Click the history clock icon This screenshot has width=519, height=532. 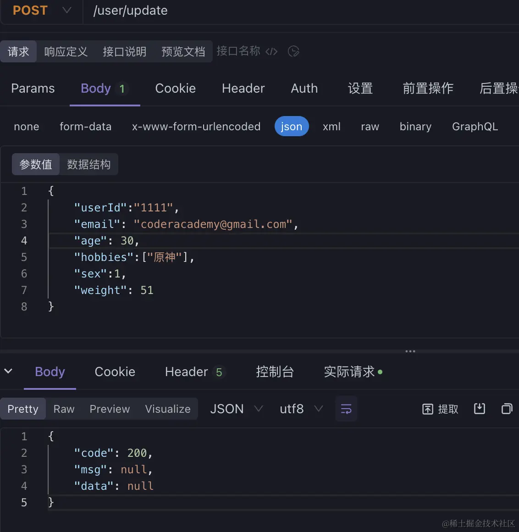tap(293, 51)
